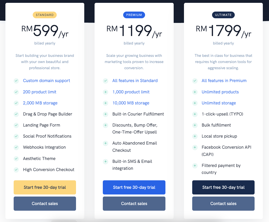Click the plus icon next to Built-in Courier Fulfillment
The height and width of the screenshot is (222, 269).
105,114
